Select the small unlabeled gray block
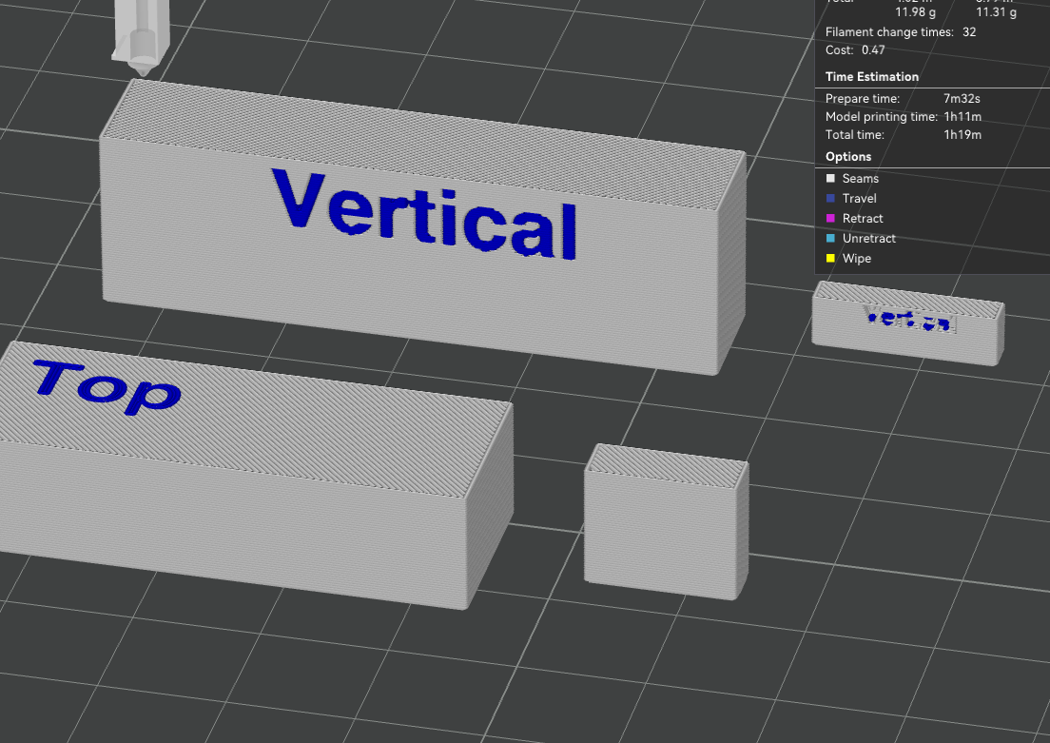The height and width of the screenshot is (743, 1050). click(x=667, y=522)
